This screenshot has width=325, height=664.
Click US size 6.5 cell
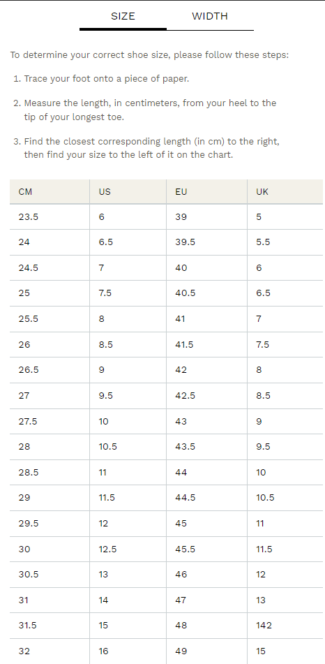click(x=128, y=243)
